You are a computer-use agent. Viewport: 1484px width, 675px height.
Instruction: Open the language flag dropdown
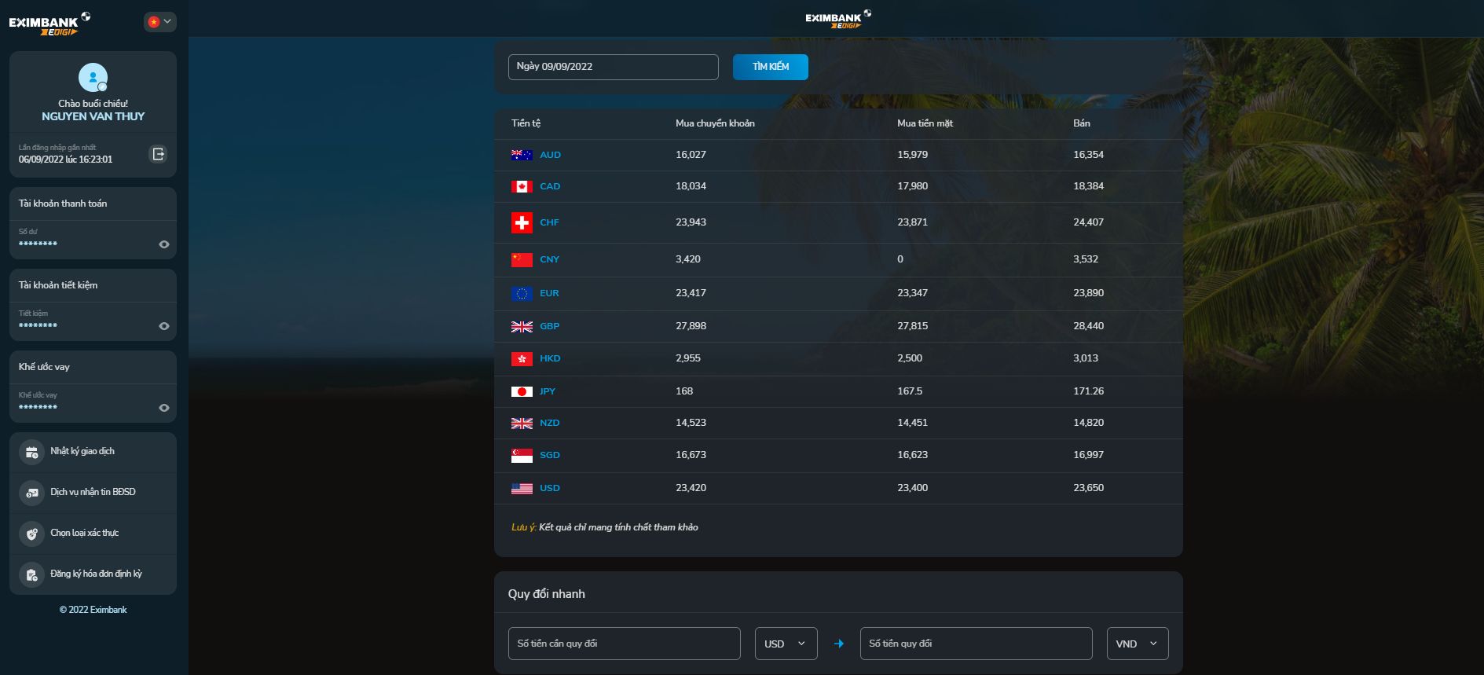click(159, 22)
